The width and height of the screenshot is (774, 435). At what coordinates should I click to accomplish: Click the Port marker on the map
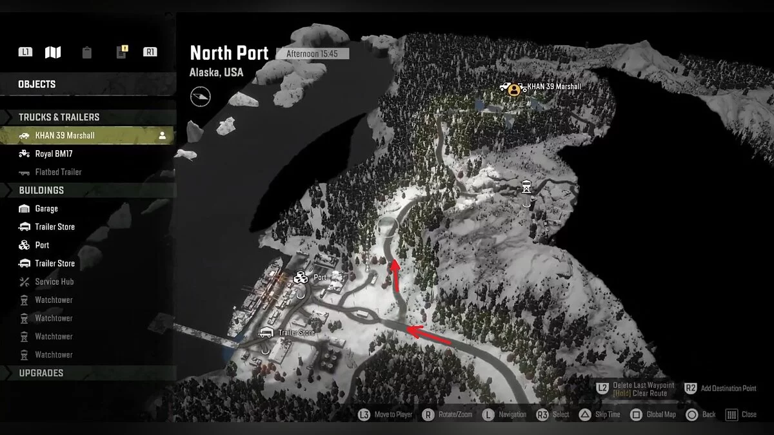pyautogui.click(x=300, y=278)
